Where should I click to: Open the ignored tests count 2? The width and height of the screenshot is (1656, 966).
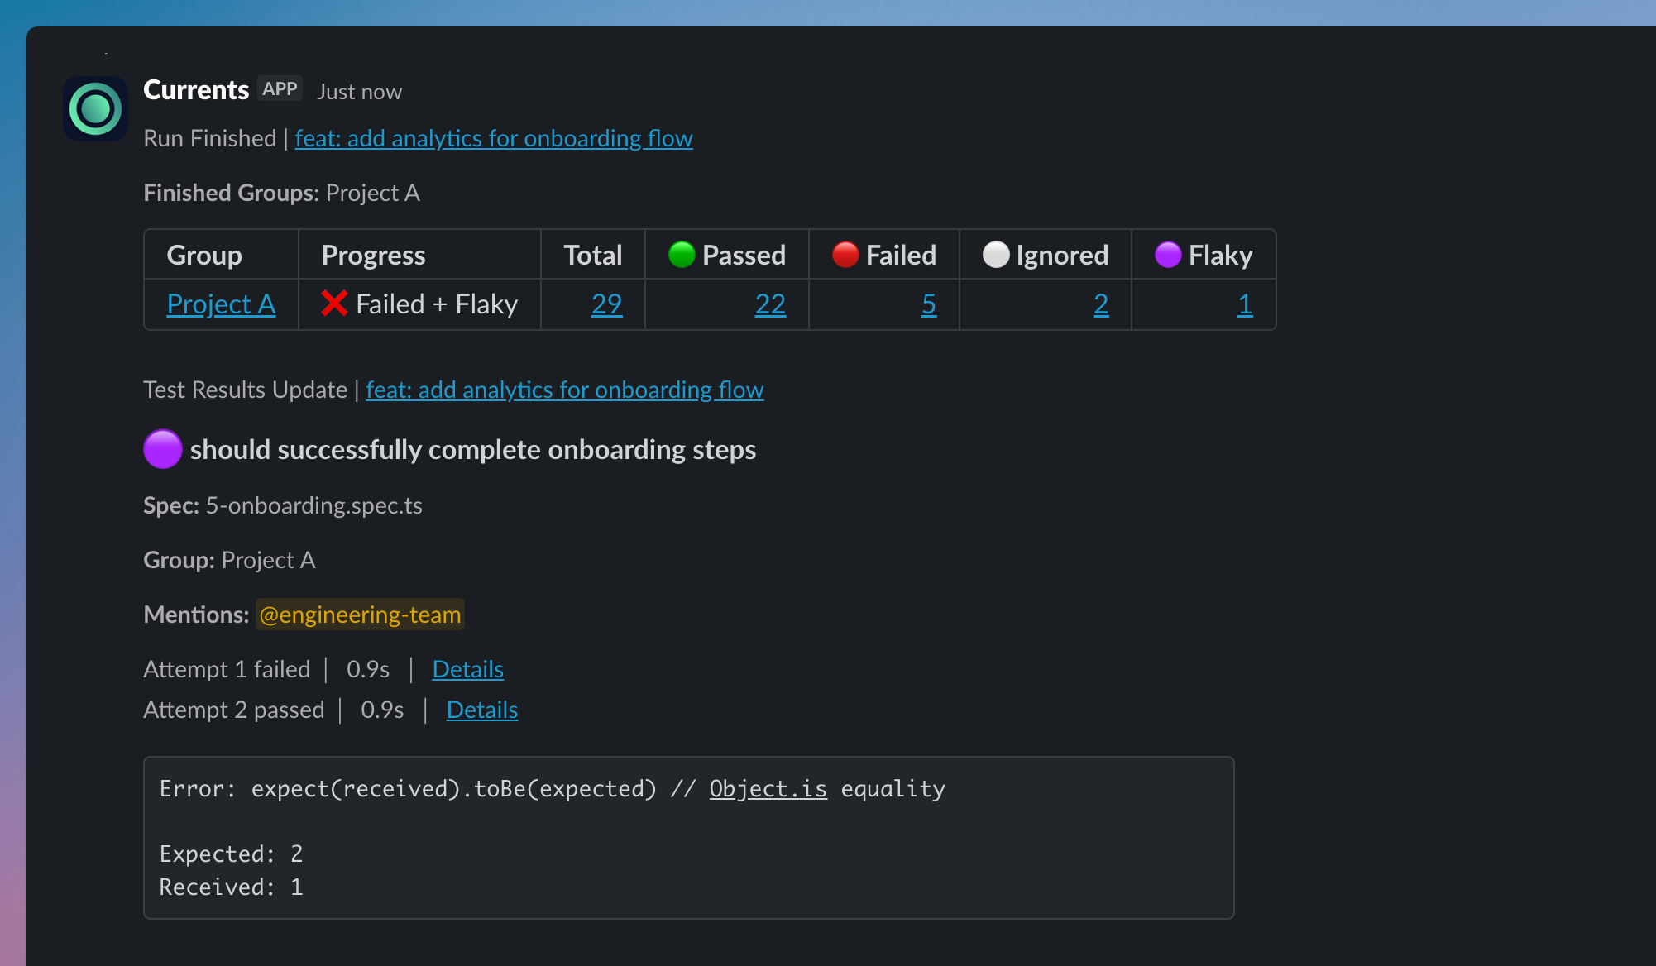1101,304
